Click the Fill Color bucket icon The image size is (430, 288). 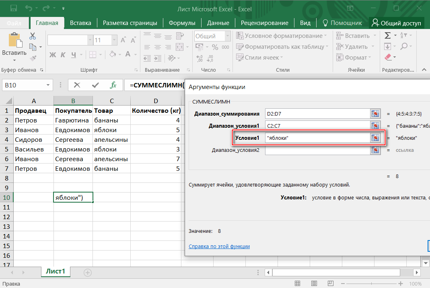(x=113, y=54)
